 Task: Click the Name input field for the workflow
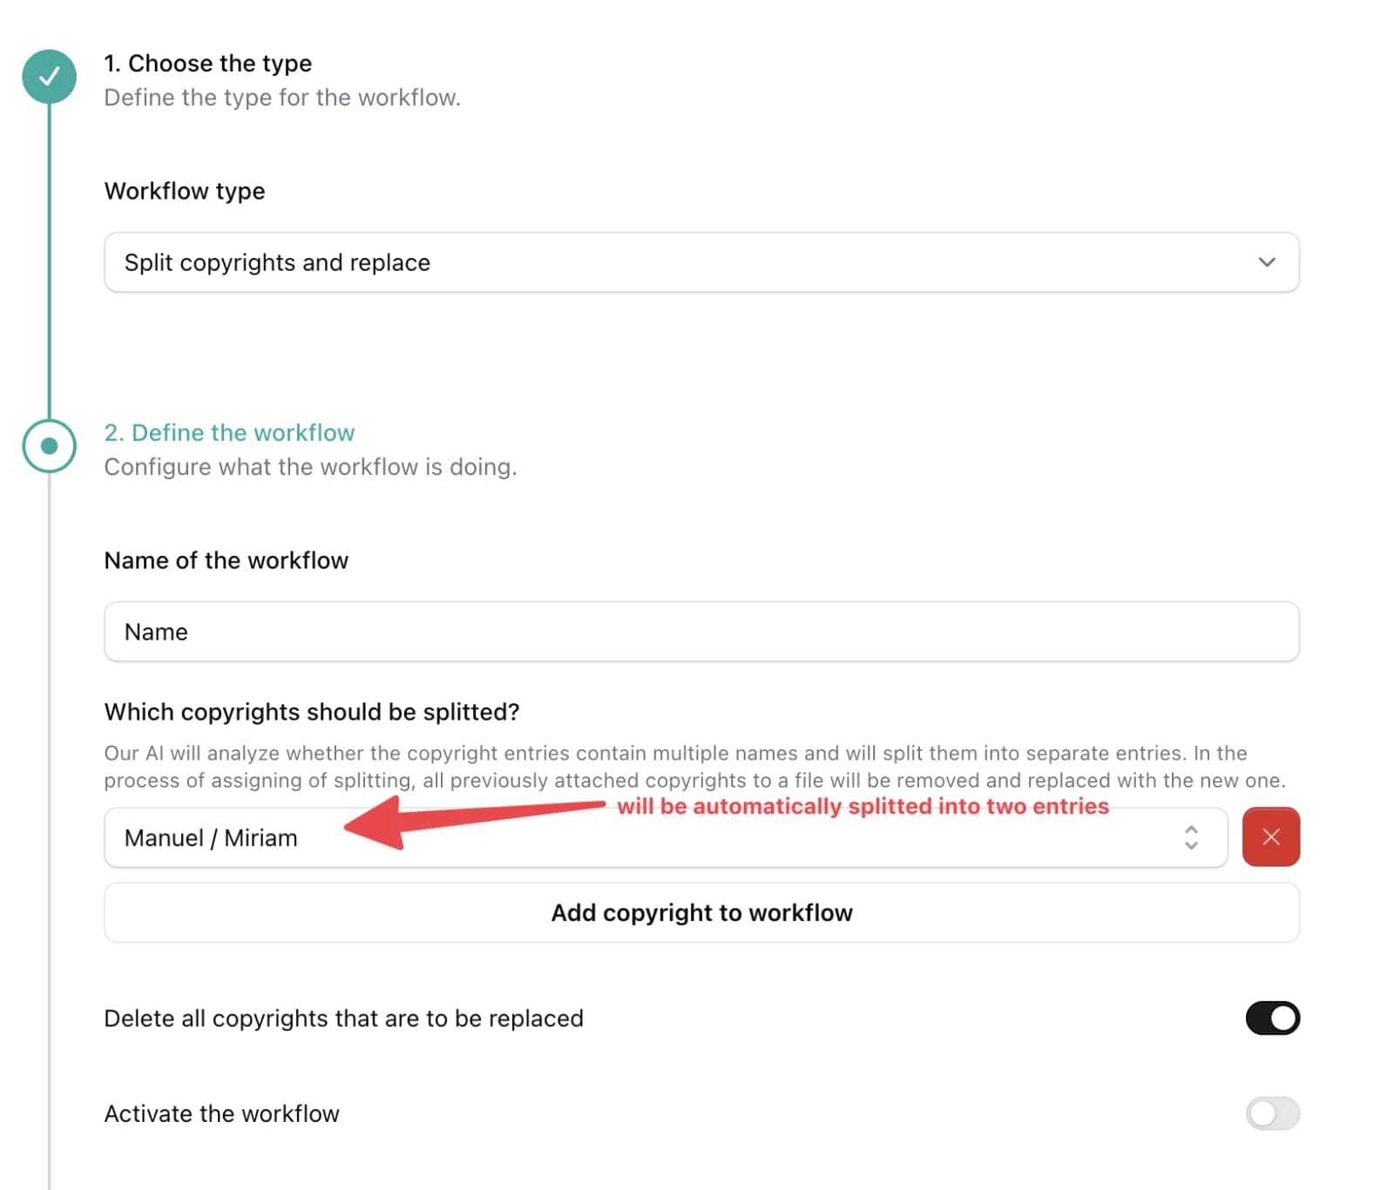701,632
